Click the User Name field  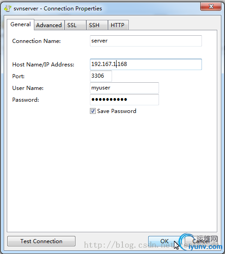[x=124, y=88]
